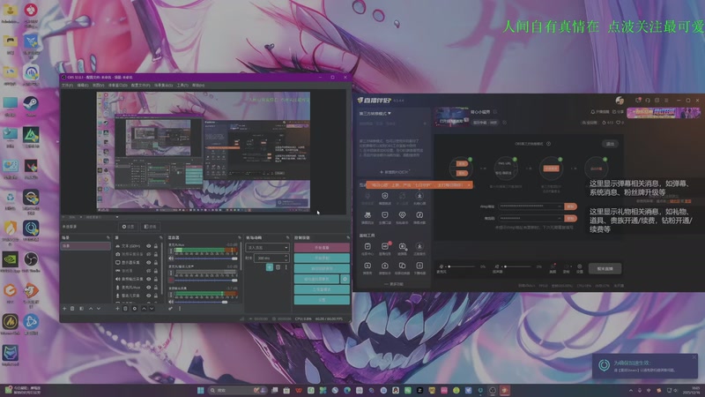Open the 文件(F) menu in OBS
Image resolution: width=705 pixels, height=397 pixels.
coord(68,85)
